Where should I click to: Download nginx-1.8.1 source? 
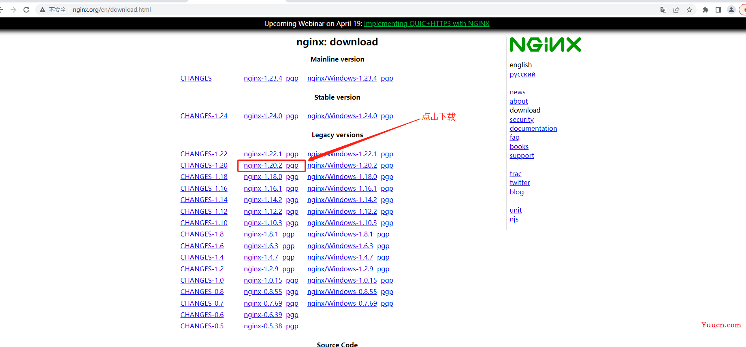[261, 234]
